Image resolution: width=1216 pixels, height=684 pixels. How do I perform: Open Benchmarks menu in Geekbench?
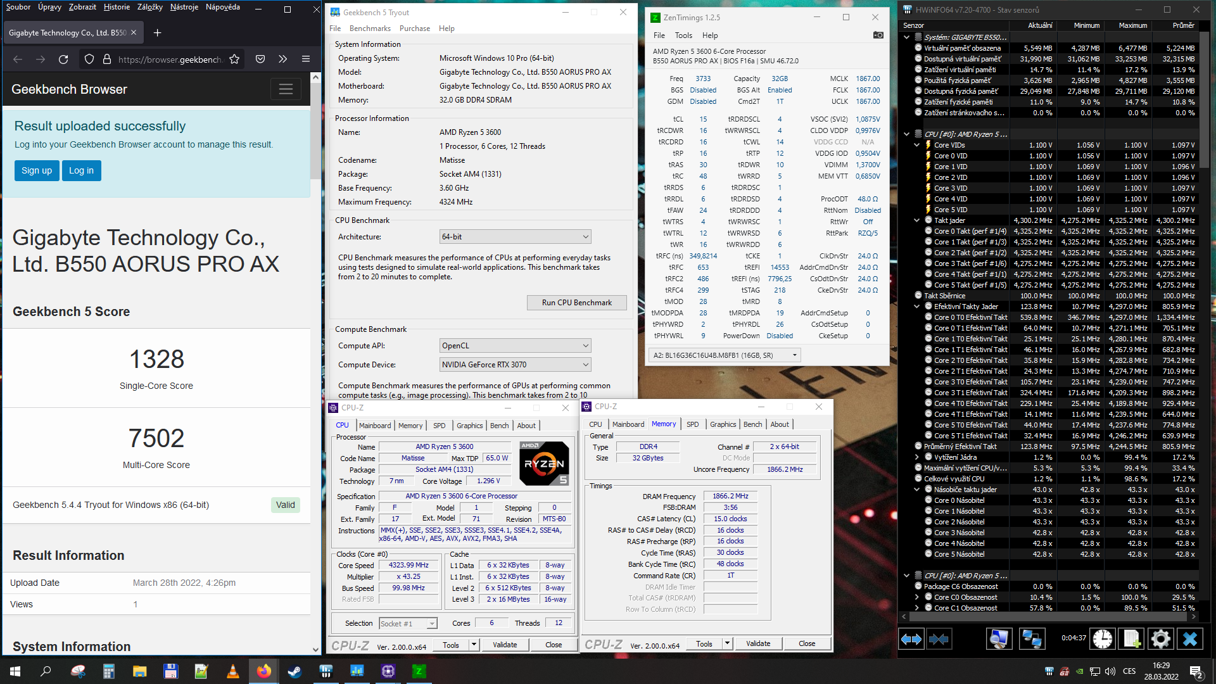pyautogui.click(x=370, y=28)
